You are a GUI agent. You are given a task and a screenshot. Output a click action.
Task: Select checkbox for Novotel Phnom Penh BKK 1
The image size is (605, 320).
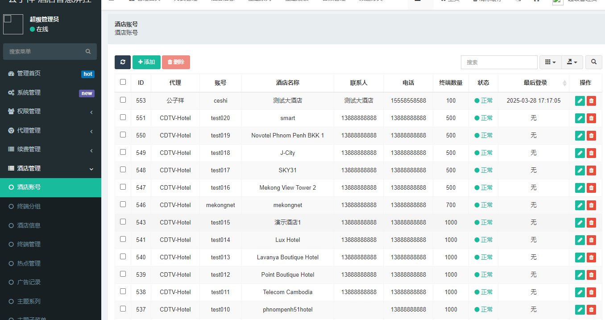(123, 135)
